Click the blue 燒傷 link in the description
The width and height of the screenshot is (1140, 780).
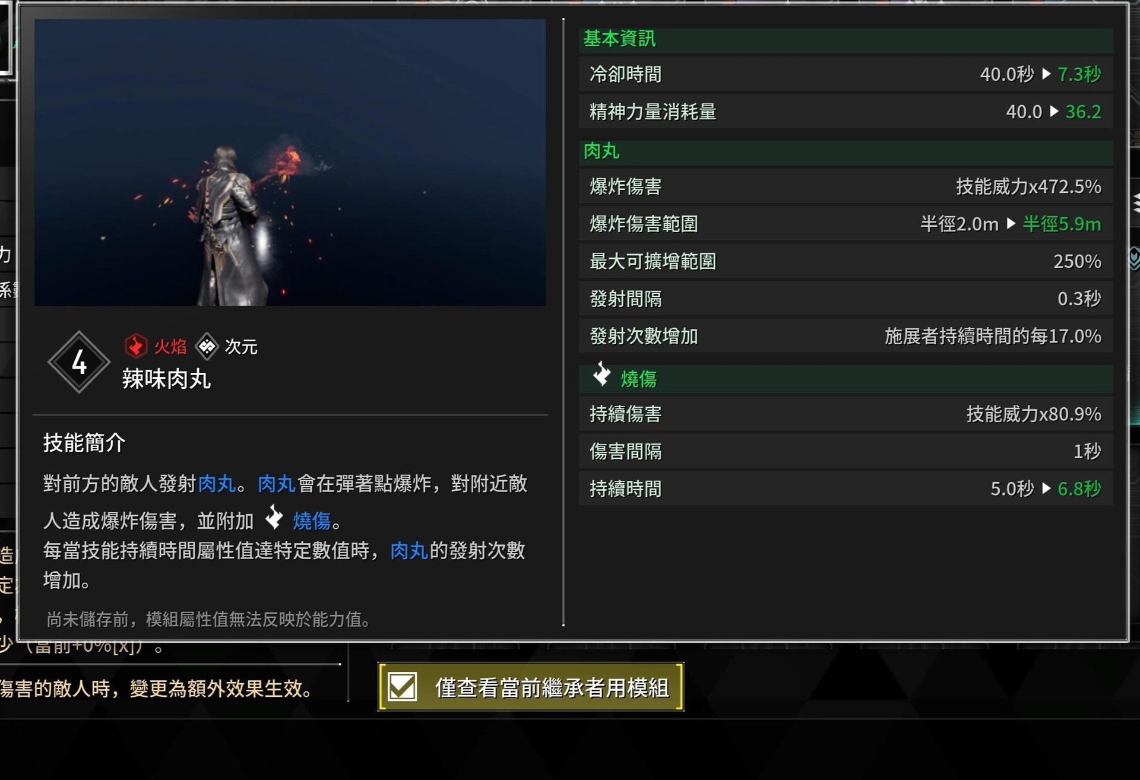[312, 521]
